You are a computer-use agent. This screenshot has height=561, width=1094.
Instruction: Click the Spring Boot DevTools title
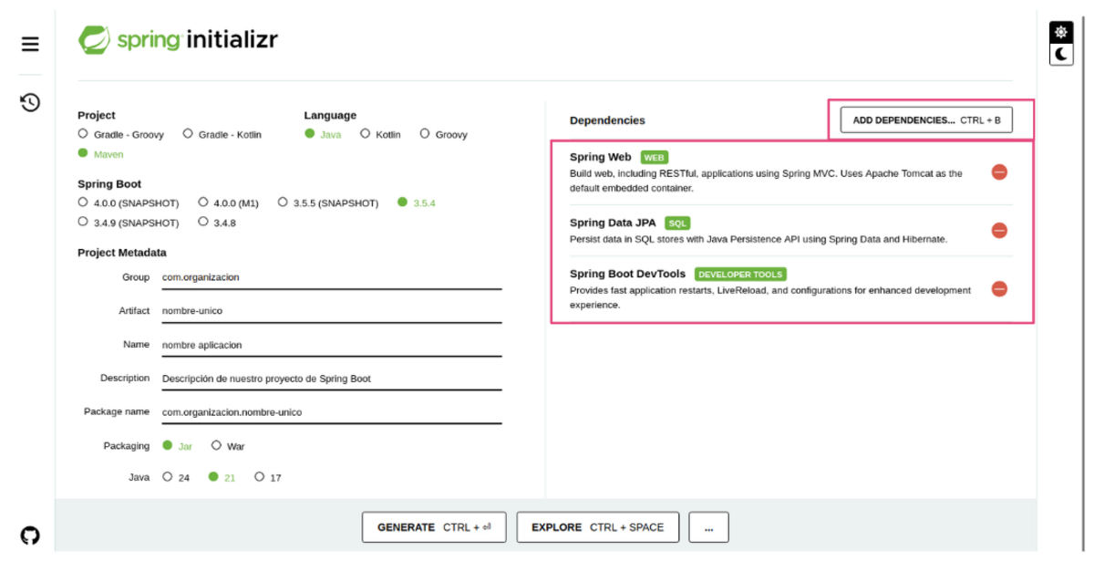[x=627, y=274]
